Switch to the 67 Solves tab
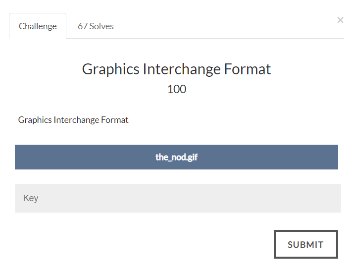The width and height of the screenshot is (353, 274). click(x=96, y=26)
